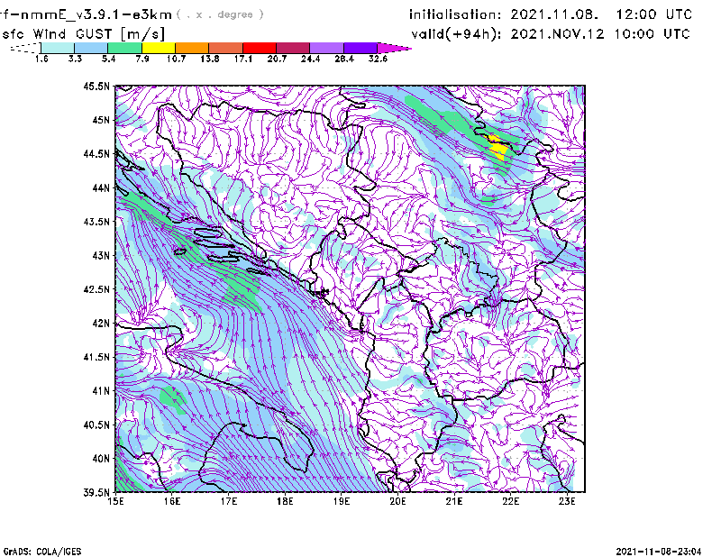Click the "41.5N" latitude label
The width and height of the screenshot is (721, 557).
pyautogui.click(x=96, y=357)
